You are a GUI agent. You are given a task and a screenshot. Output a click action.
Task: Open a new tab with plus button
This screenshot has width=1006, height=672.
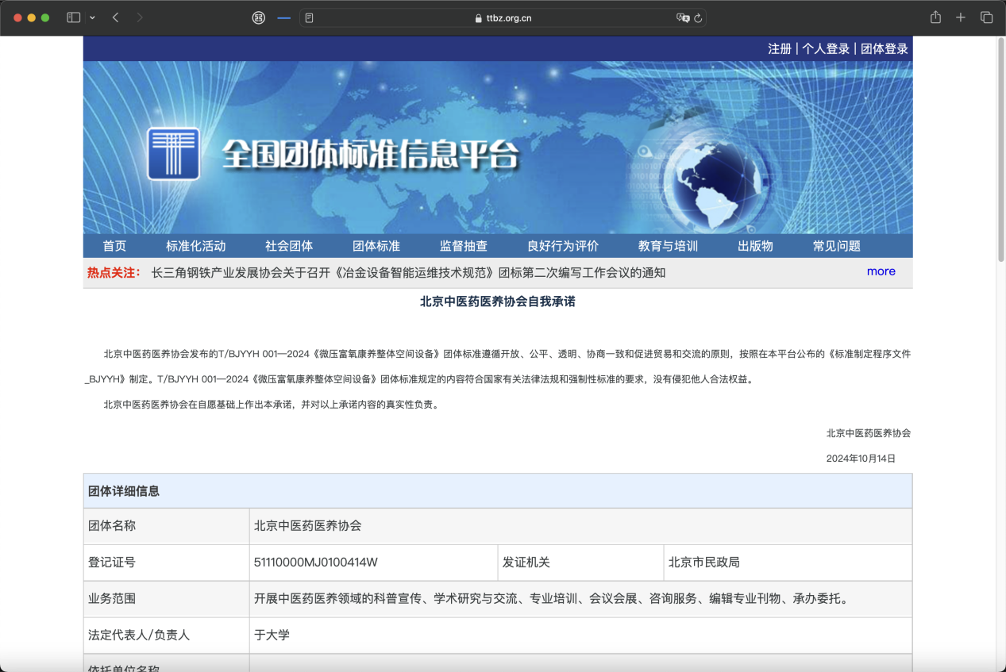point(961,17)
